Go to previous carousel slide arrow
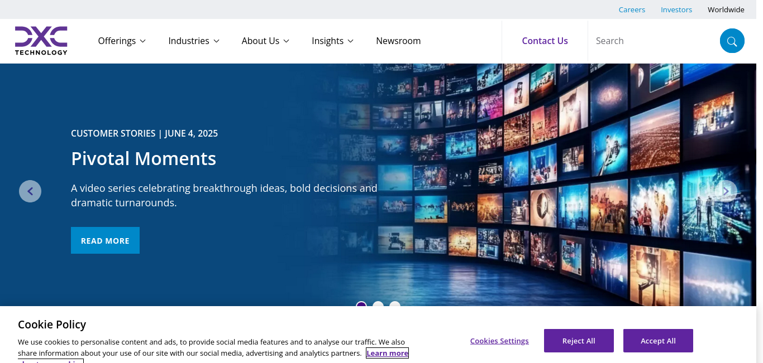 pos(30,191)
